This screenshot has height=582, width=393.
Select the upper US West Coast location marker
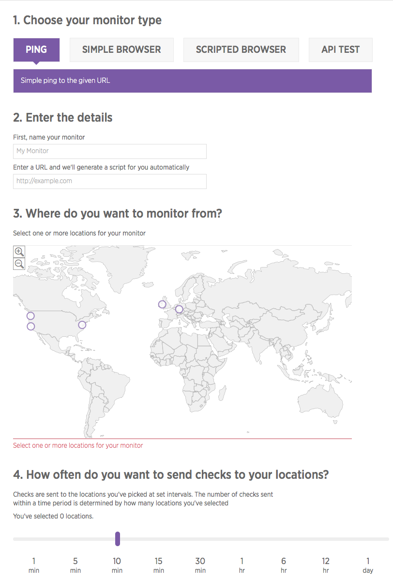pos(30,316)
